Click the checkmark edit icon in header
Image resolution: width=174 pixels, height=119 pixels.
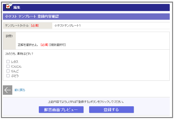pyautogui.click(x=8, y=6)
